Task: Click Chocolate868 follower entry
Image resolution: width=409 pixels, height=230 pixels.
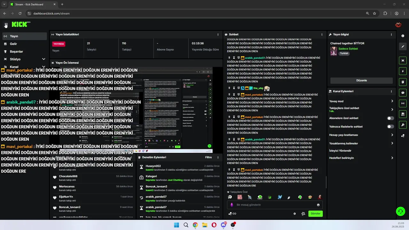Action: [93, 178]
